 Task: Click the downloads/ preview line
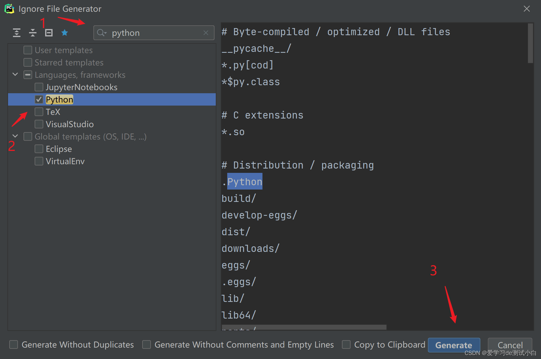[250, 248]
